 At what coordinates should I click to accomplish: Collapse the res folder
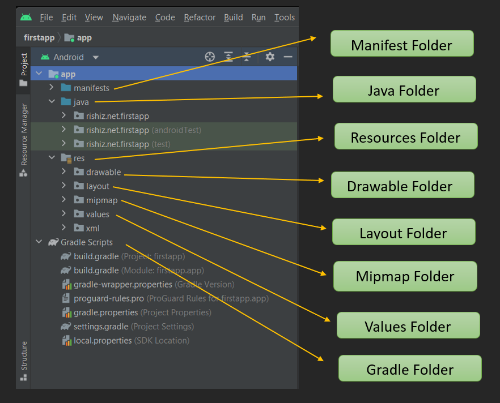(x=52, y=158)
